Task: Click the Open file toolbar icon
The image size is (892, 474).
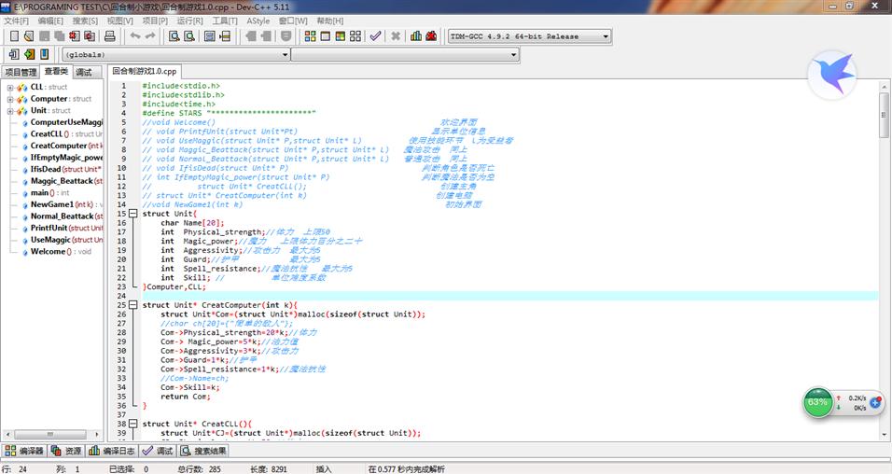Action: coord(29,36)
